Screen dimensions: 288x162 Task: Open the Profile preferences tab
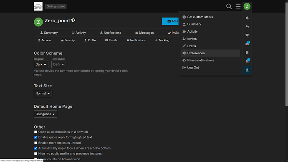pyautogui.click(x=90, y=40)
